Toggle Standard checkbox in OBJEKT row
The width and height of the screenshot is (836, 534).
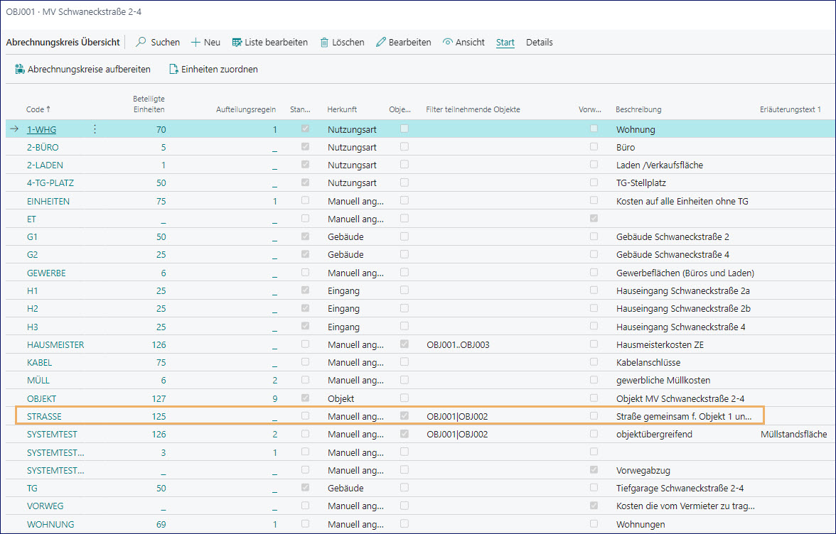pyautogui.click(x=306, y=398)
